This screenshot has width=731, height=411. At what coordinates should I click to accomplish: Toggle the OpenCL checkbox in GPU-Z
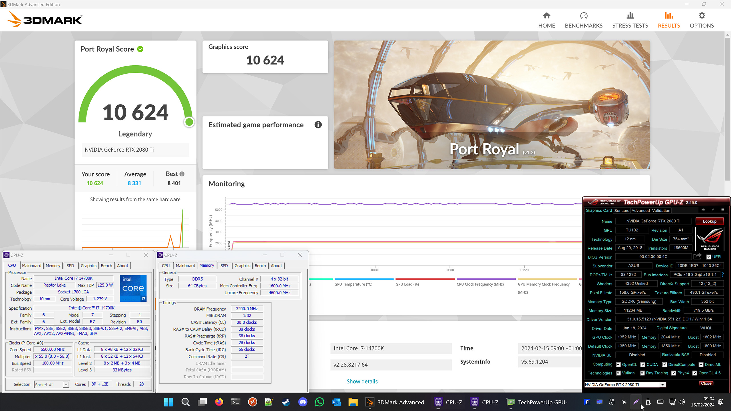[x=618, y=364]
